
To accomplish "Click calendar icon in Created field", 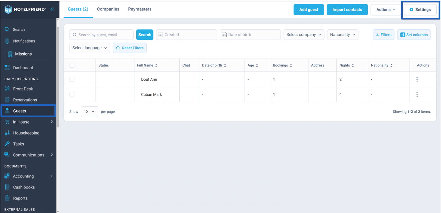I will (x=160, y=35).
